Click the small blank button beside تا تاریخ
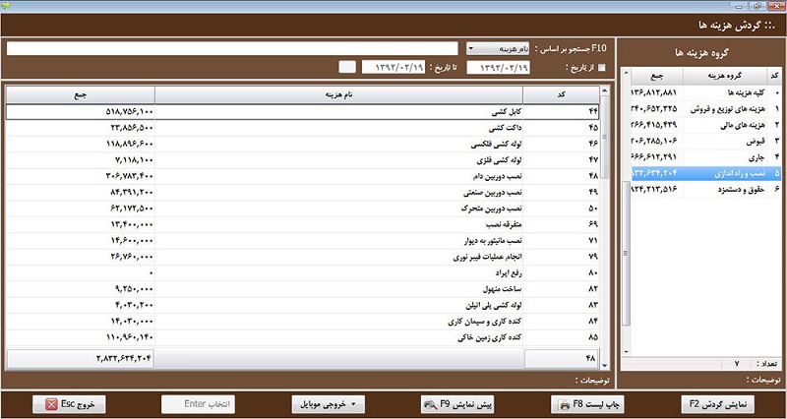This screenshot has width=787, height=419. tap(347, 67)
